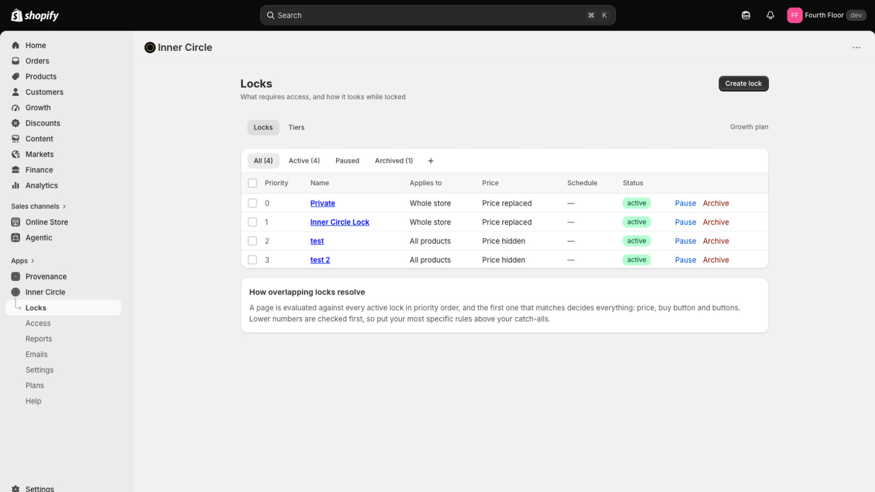Click the bottom Settings gear icon
Screen dimensions: 875x492
tap(16, 489)
